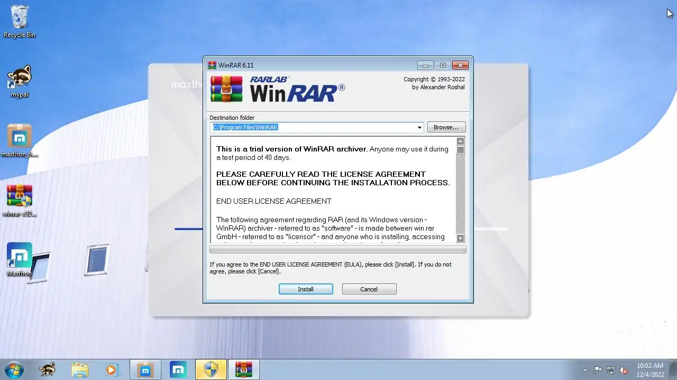Viewport: 677px width, 380px height.
Task: Click the "Copyright © 1993-2022" text
Action: (x=434, y=79)
